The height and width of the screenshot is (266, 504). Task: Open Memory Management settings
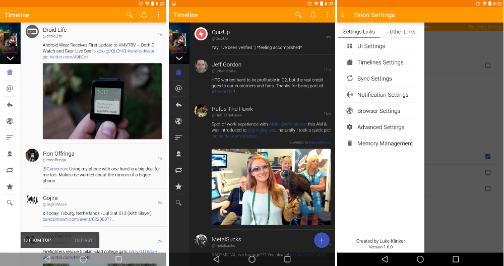(x=385, y=144)
